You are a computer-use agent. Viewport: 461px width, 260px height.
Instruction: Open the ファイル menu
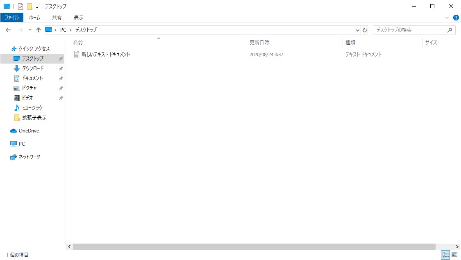pyautogui.click(x=12, y=17)
